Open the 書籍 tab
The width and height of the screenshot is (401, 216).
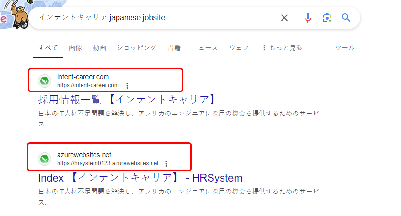point(174,48)
